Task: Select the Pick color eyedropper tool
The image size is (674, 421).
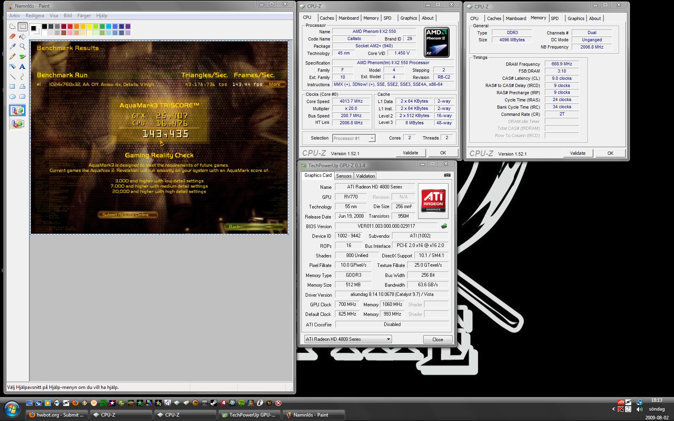Action: point(12,47)
